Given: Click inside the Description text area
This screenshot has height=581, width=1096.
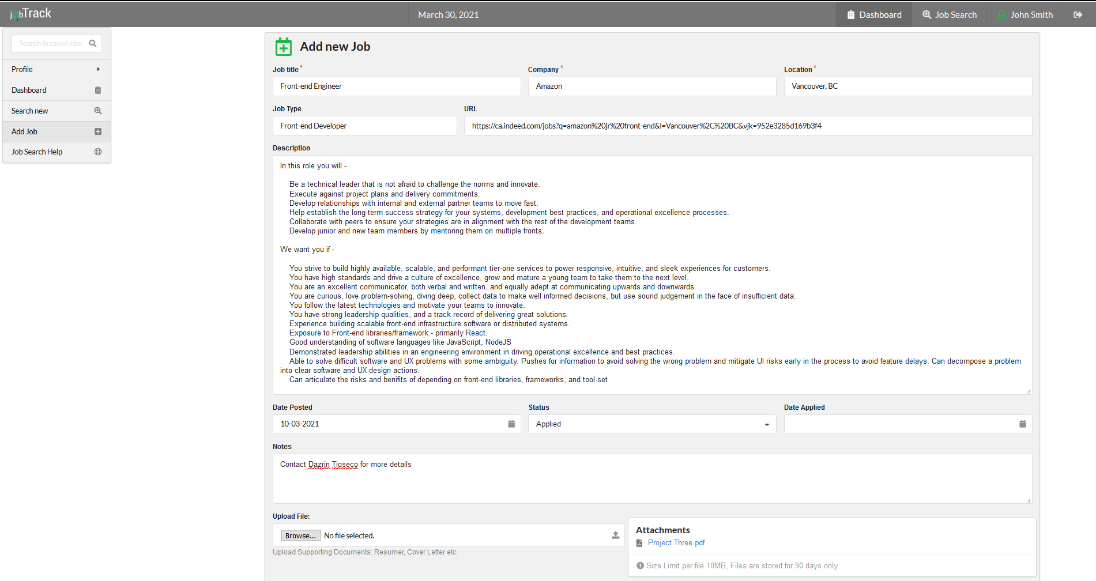Looking at the screenshot, I should click(x=652, y=275).
